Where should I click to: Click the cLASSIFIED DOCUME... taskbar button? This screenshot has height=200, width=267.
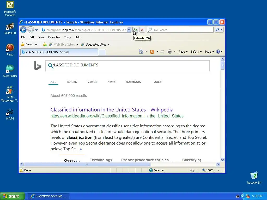[x=48, y=196]
